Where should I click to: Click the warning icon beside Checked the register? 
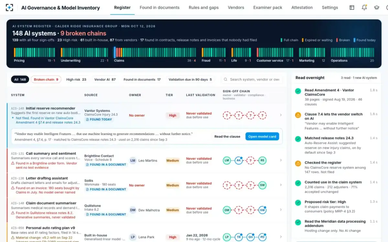point(298,164)
